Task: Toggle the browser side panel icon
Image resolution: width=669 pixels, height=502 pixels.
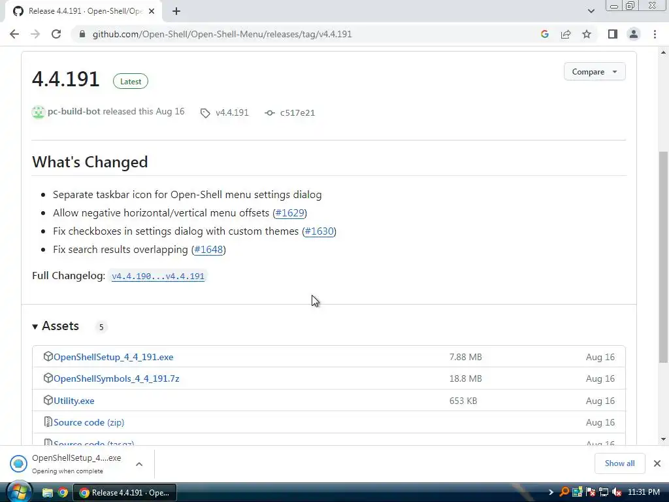Action: coord(613,34)
